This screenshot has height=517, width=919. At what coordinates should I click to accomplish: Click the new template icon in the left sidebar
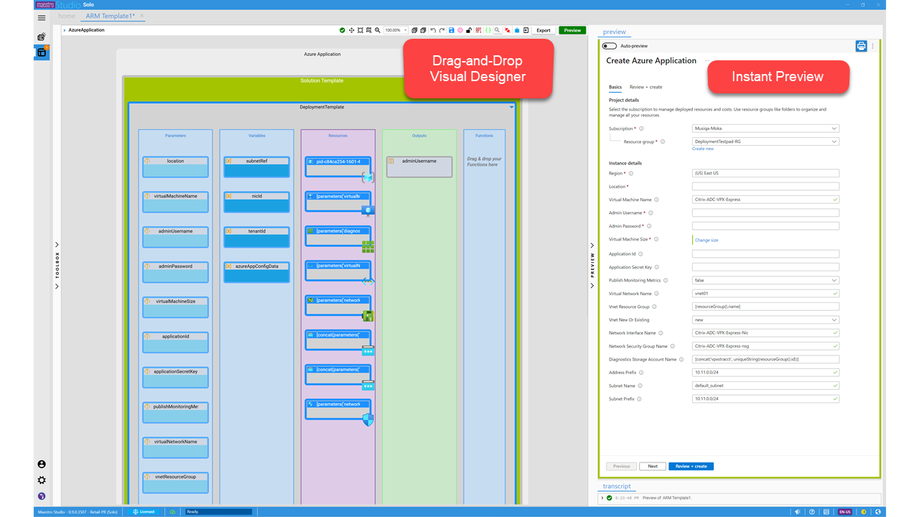(x=41, y=37)
